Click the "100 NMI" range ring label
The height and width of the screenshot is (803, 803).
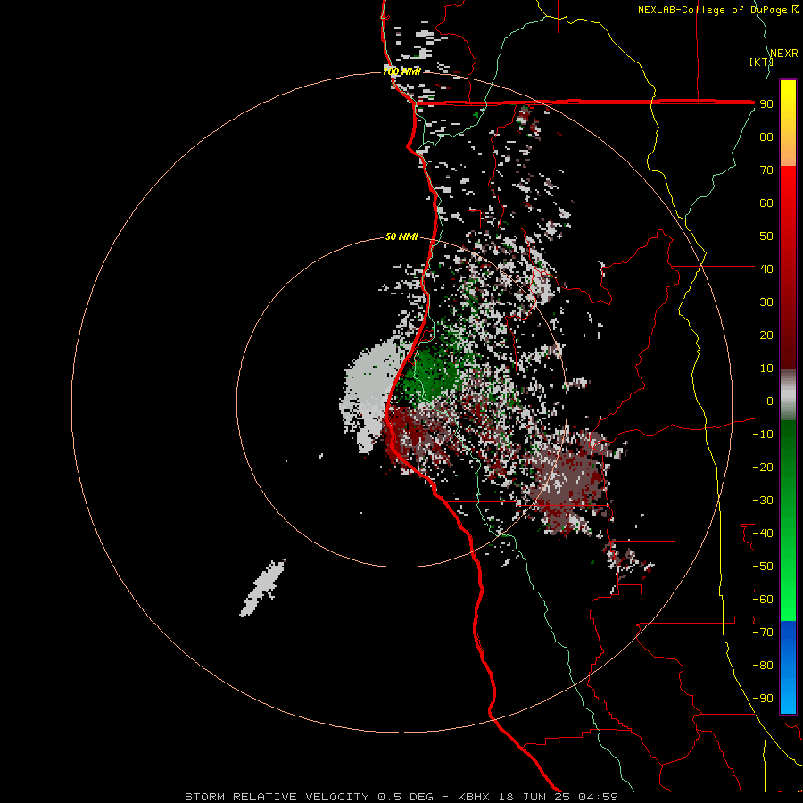point(401,71)
